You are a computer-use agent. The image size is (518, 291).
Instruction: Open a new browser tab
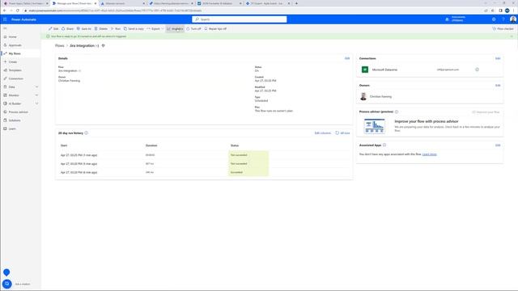pos(296,3)
